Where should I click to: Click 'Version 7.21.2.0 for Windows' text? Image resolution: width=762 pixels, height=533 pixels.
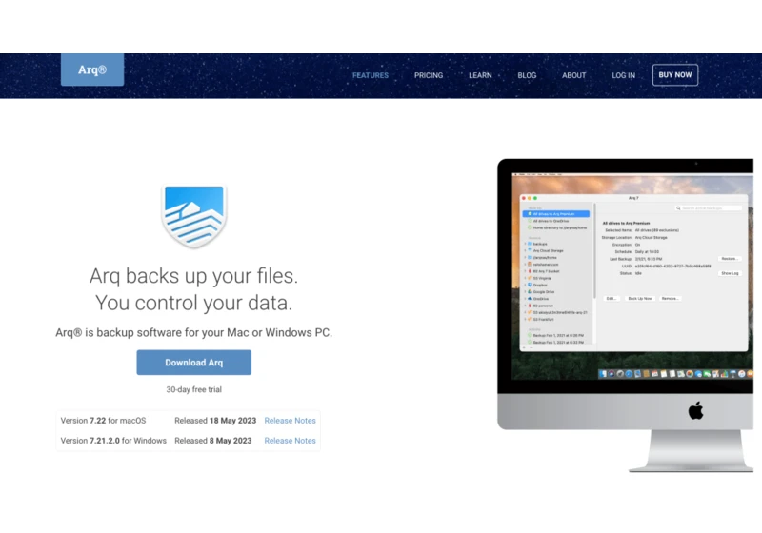[x=113, y=441]
